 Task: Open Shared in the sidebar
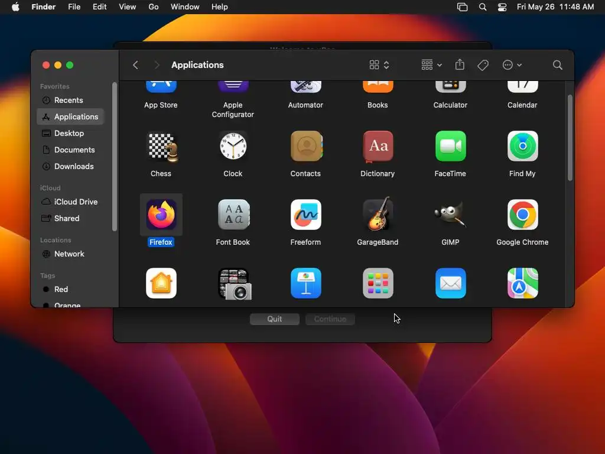coord(70,219)
